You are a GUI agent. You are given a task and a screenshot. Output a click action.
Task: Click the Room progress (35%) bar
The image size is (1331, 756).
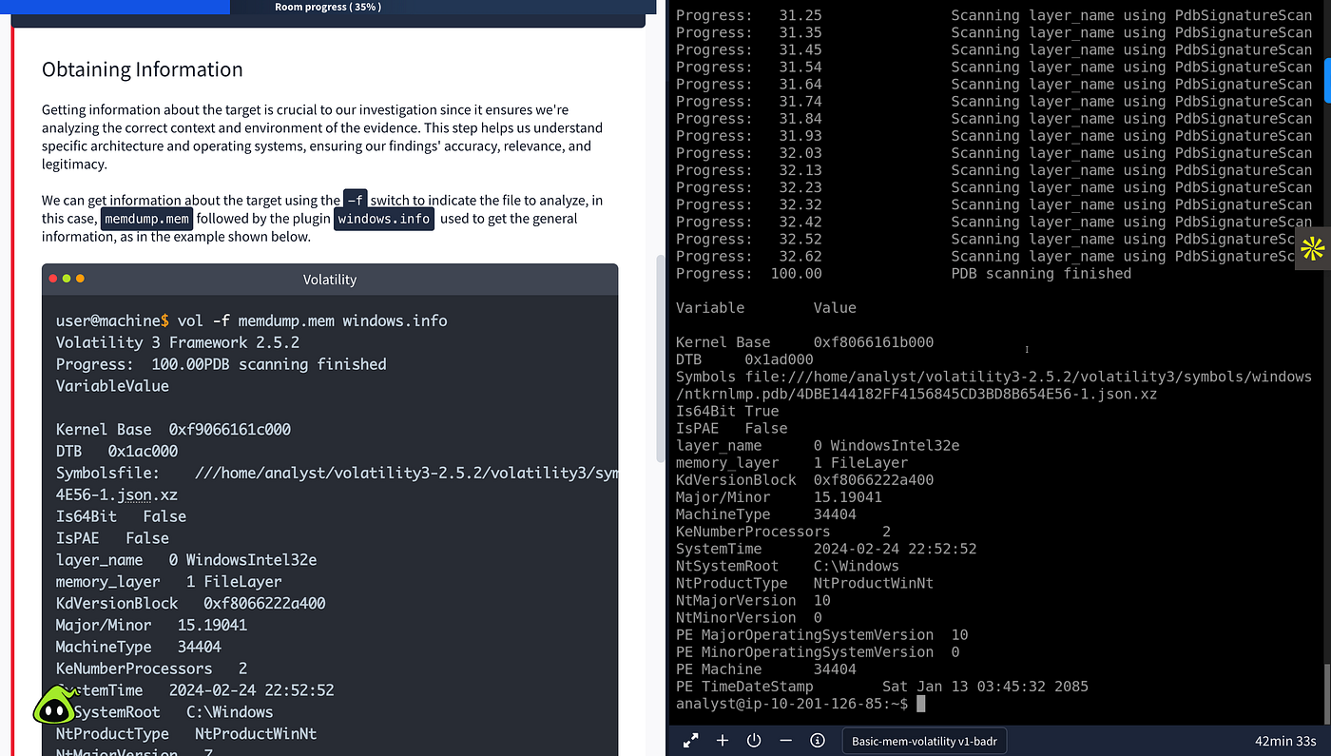click(x=328, y=7)
